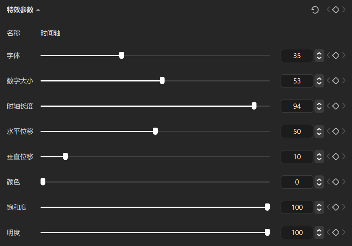Click the 垂直位移 slider handle

[x=65, y=157]
